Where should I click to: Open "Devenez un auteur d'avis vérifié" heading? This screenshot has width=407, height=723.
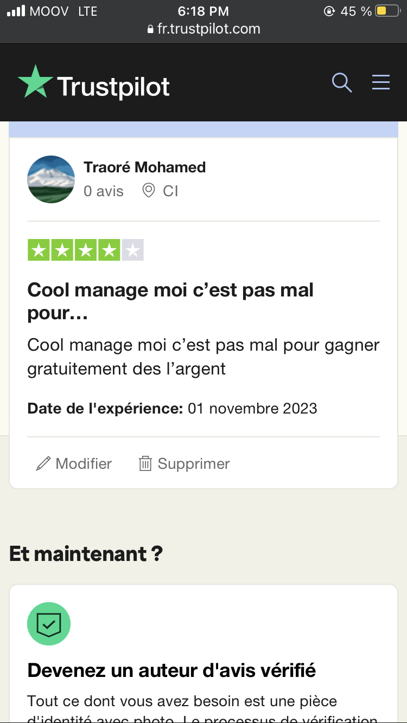tap(171, 670)
